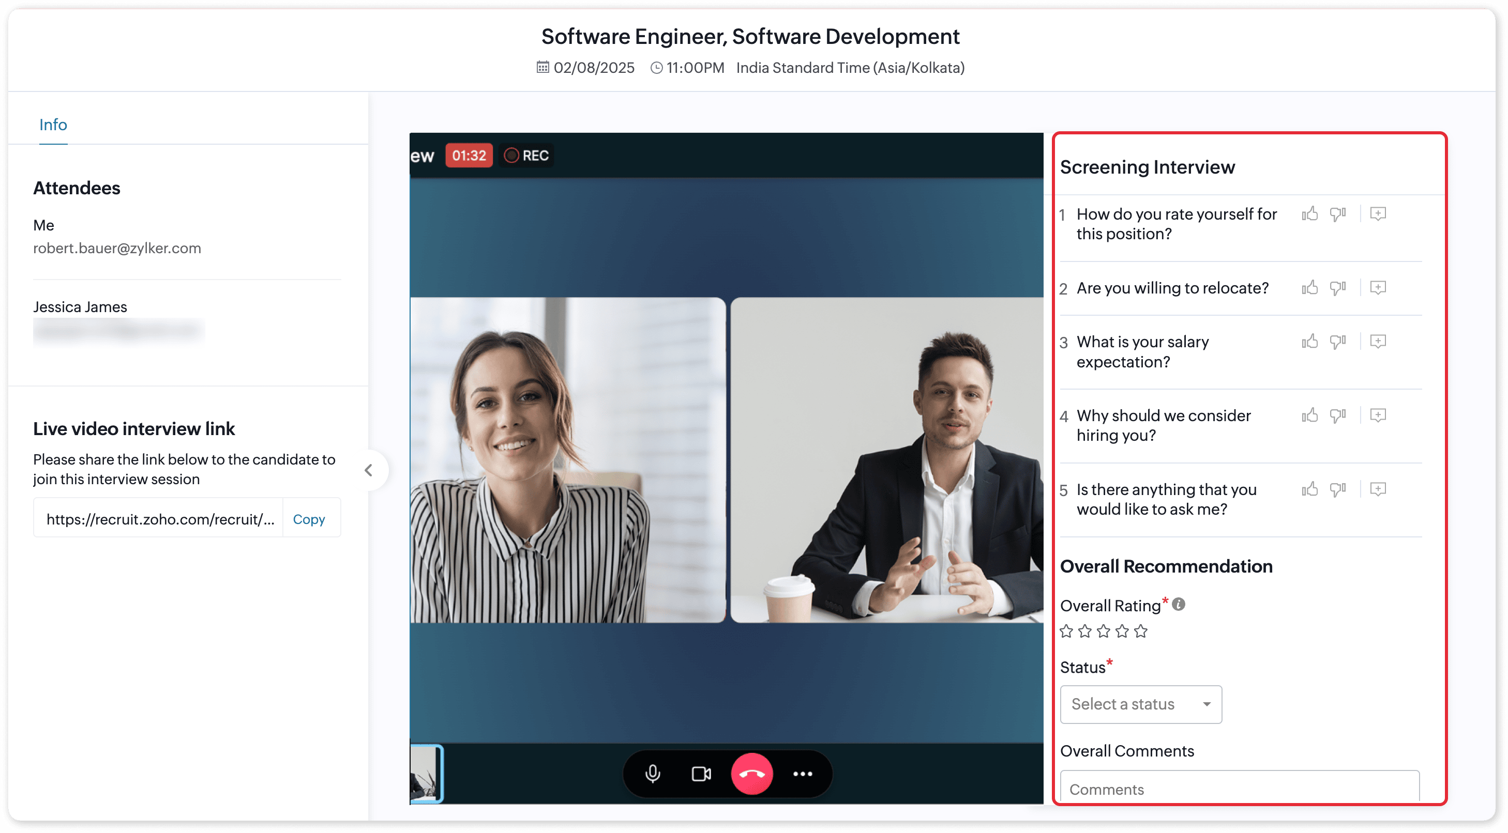Add comment for question one rating
Screen dimensions: 1508x833
1378,214
